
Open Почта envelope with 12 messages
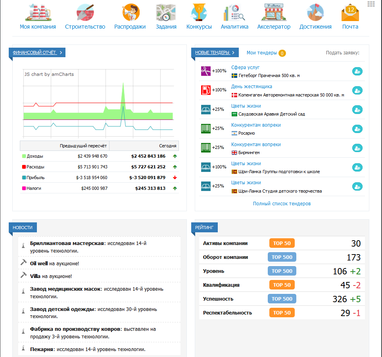click(x=350, y=13)
